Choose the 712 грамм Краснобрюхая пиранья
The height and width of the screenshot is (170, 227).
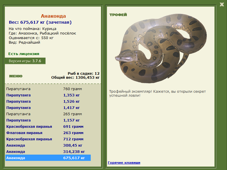point(48,139)
